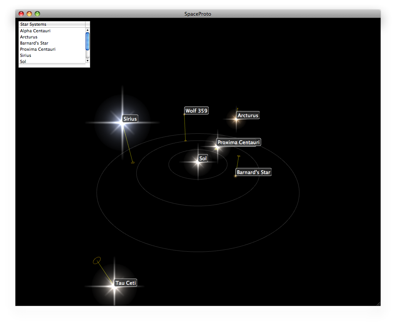The height and width of the screenshot is (327, 396).
Task: Close the SpaceProto window
Action: [21, 14]
